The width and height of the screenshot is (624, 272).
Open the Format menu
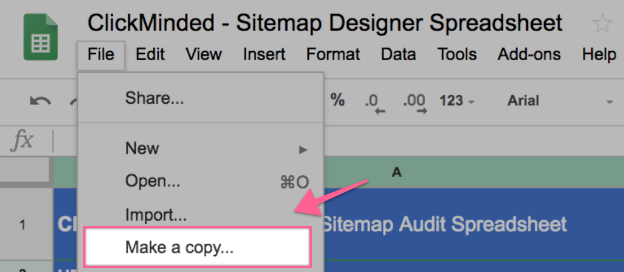click(333, 54)
